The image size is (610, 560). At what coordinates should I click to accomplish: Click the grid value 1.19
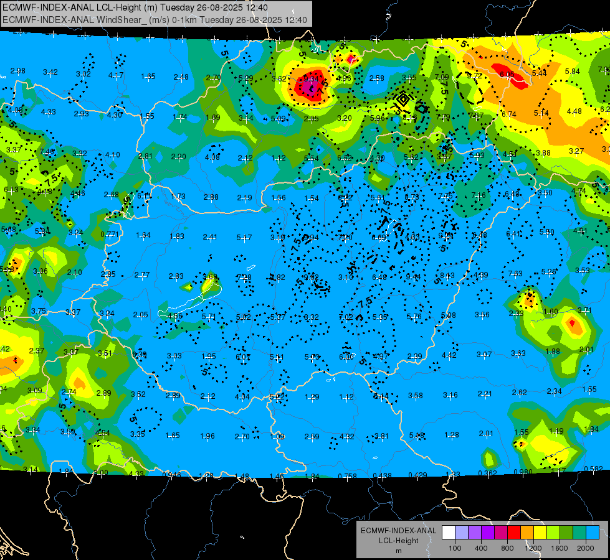pos(556,431)
